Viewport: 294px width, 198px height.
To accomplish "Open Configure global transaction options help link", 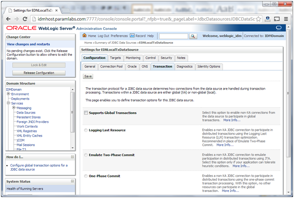I will (x=39, y=167).
